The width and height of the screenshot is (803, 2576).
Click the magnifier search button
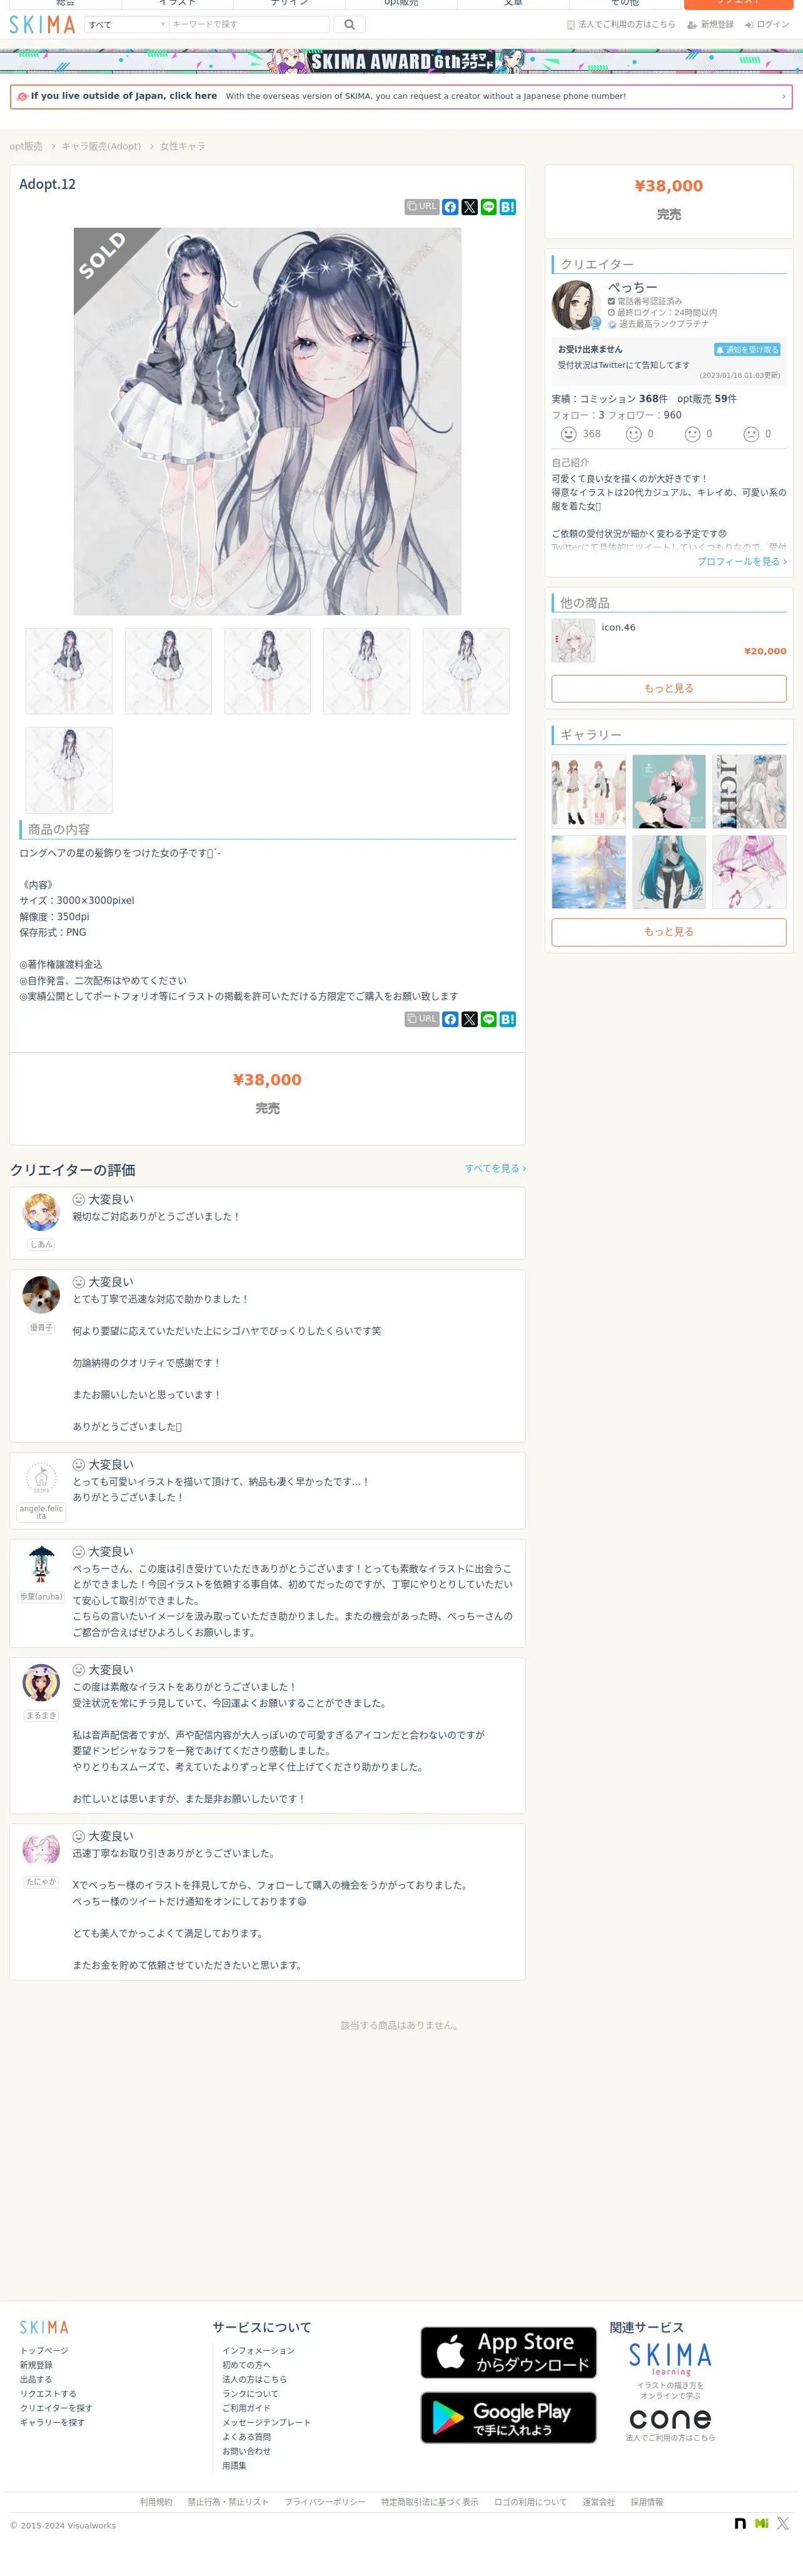349,24
